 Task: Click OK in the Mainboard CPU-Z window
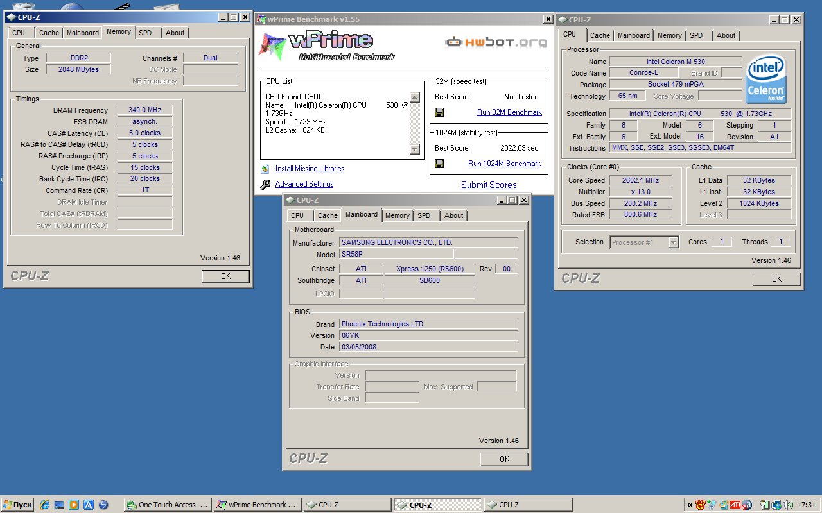(x=504, y=459)
